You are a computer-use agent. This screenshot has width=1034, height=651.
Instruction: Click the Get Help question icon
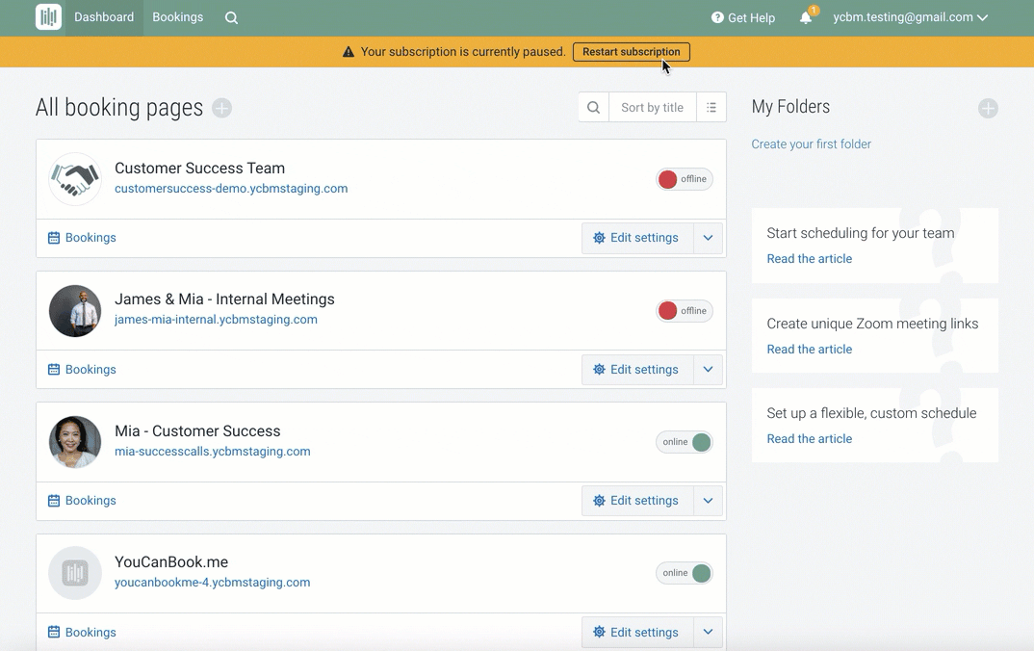point(717,17)
